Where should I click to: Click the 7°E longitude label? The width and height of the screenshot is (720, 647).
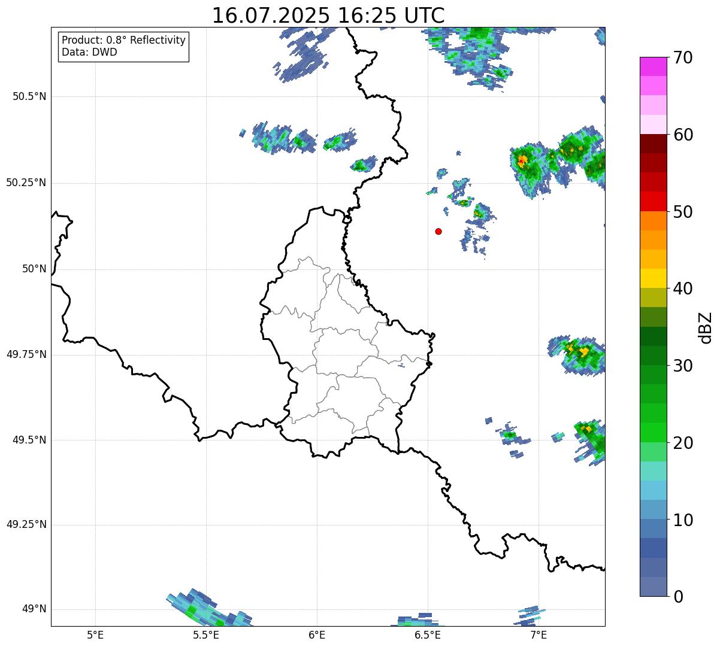(x=539, y=634)
